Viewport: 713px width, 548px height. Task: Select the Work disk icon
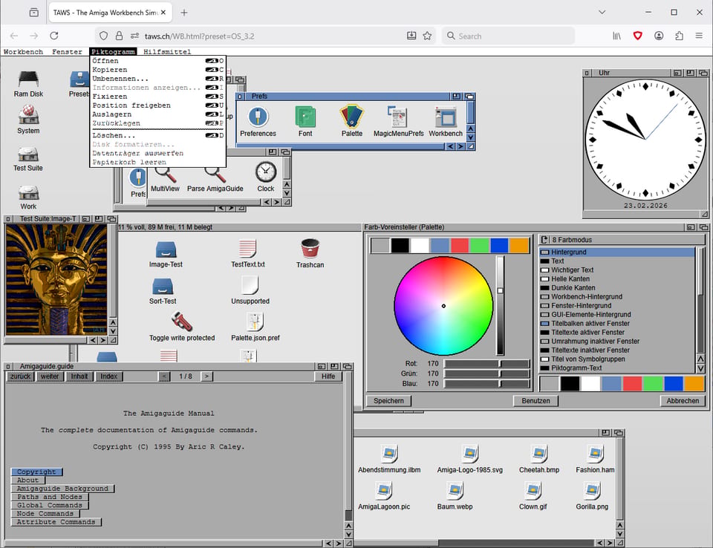pos(28,193)
